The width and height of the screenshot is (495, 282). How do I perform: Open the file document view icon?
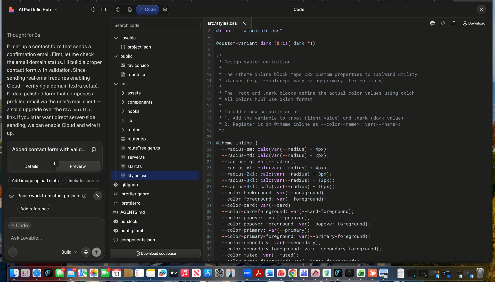coord(130,10)
